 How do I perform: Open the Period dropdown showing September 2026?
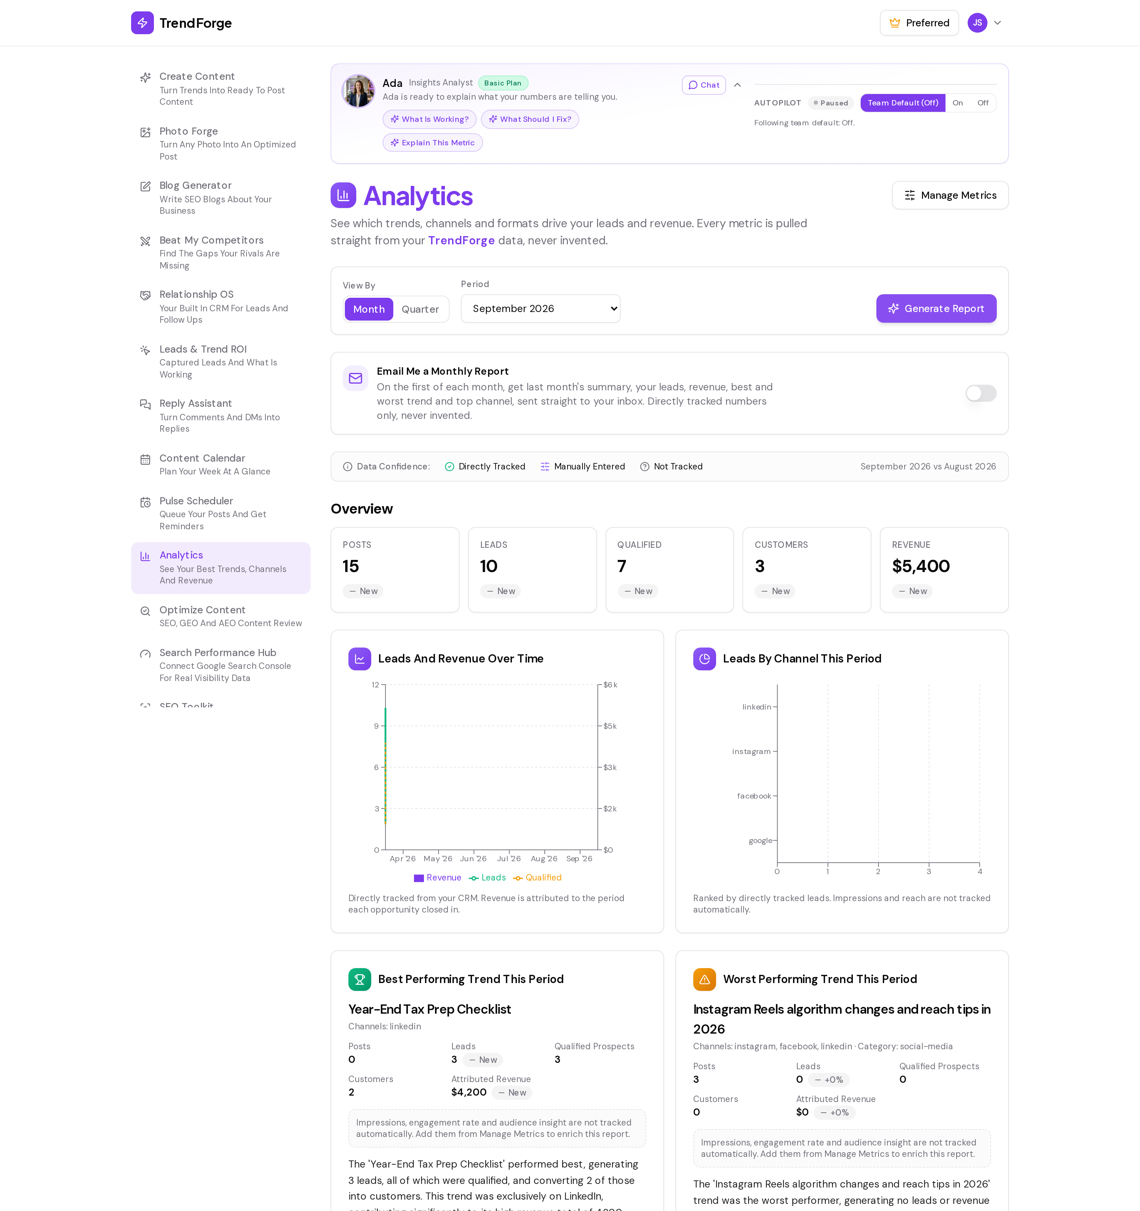click(540, 309)
